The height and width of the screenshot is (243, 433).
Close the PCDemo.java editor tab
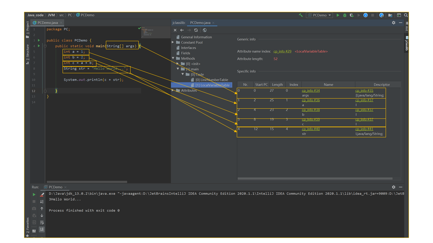(x=61, y=23)
